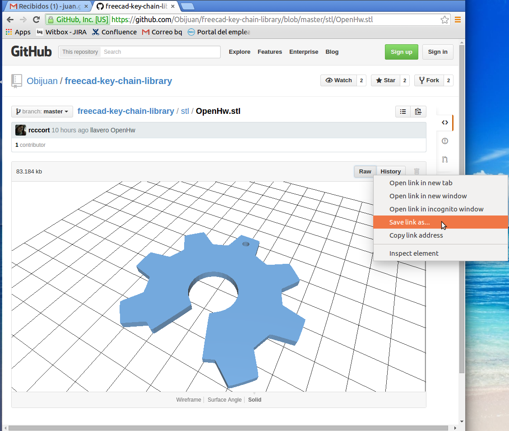Click the GitHub logo
This screenshot has height=431, width=509.
31,52
